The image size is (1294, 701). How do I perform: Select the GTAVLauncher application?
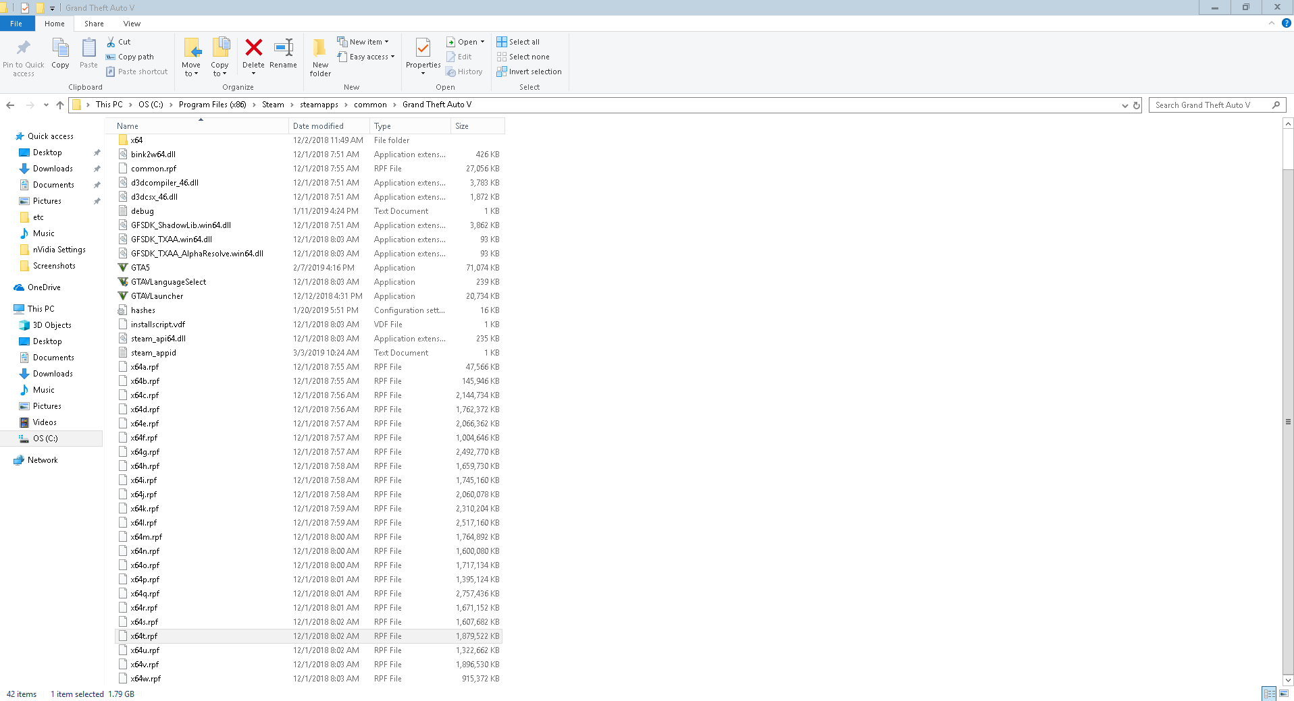pos(309,296)
